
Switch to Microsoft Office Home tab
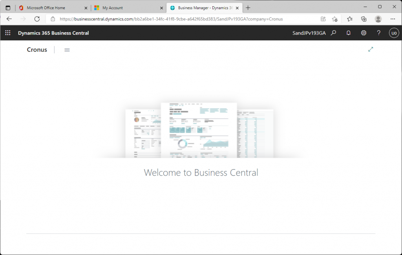point(53,8)
